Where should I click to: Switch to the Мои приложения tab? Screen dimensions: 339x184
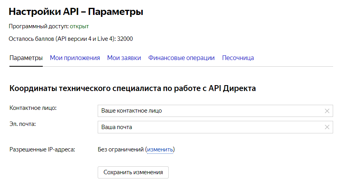click(x=75, y=58)
